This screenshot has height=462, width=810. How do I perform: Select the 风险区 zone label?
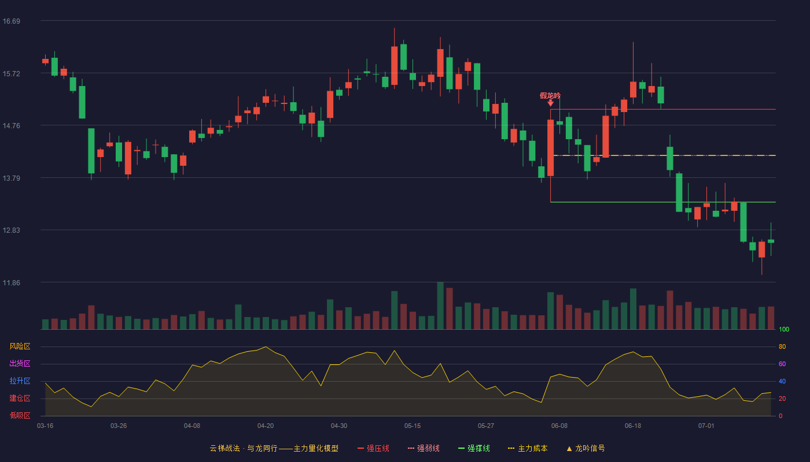(20, 346)
